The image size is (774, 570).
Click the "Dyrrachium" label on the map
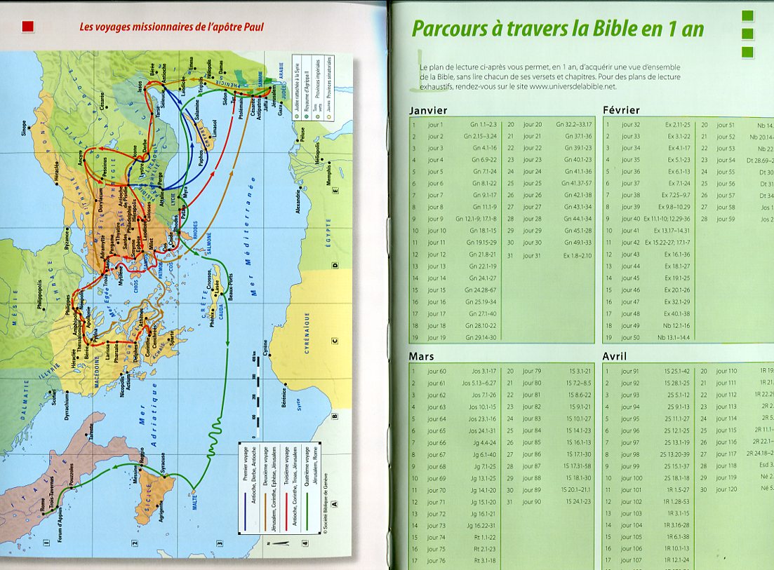[x=67, y=405]
